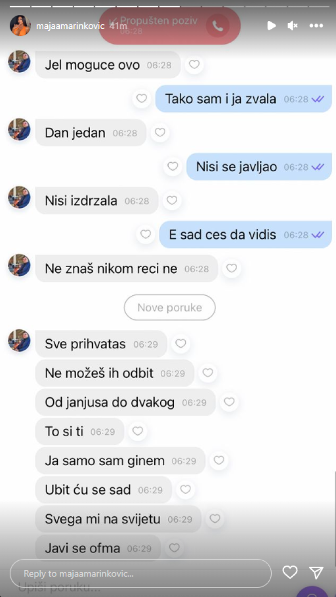The image size is (336, 597).
Task: Focus the Reply to majaamarinkovic field
Action: coord(141,574)
